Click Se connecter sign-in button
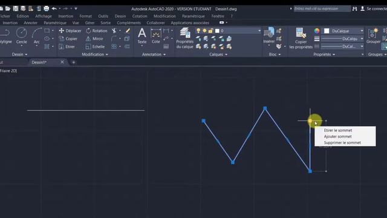This screenshot has height=218, width=387. (x=374, y=8)
